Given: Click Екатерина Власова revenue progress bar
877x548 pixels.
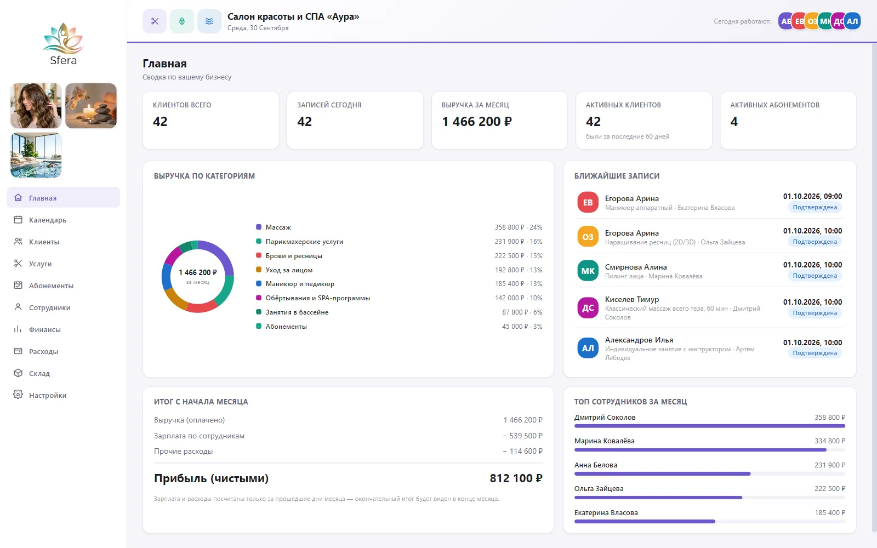Looking at the screenshot, I should [x=710, y=521].
